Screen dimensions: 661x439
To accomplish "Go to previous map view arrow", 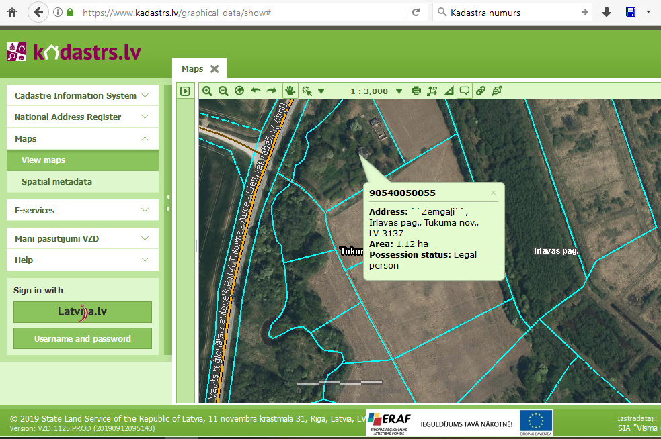I will click(x=256, y=91).
